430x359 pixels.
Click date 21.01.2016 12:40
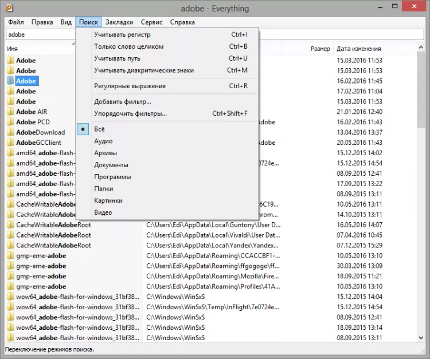[x=359, y=112]
